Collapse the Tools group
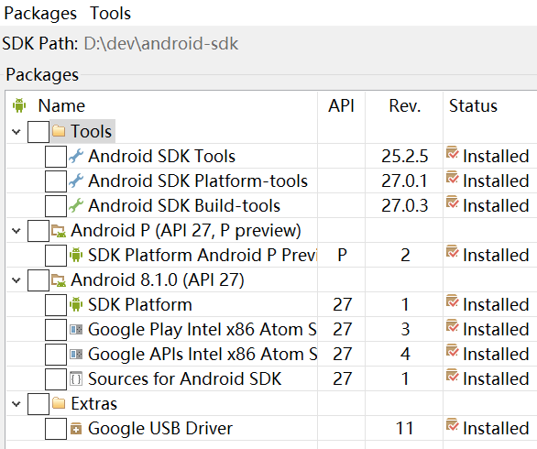The height and width of the screenshot is (449, 537). [x=16, y=132]
